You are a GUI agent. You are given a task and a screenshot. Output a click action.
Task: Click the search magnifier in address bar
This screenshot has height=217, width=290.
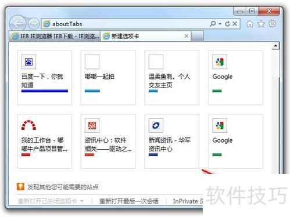[213, 24]
